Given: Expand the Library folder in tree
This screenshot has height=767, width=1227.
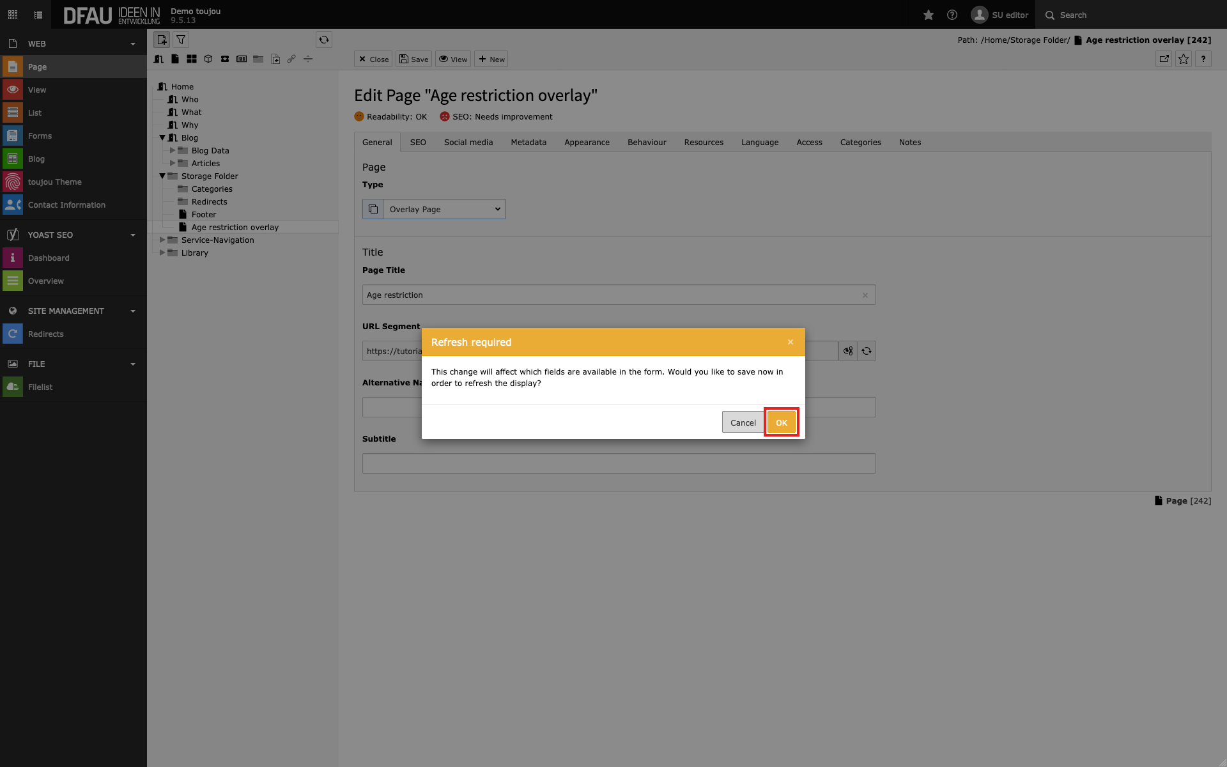Looking at the screenshot, I should click(x=162, y=252).
